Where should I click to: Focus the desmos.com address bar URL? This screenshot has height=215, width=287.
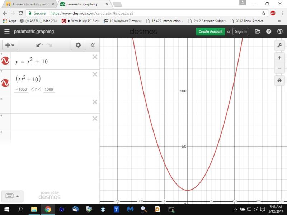(92, 13)
